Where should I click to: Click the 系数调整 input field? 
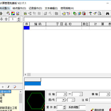82,107
